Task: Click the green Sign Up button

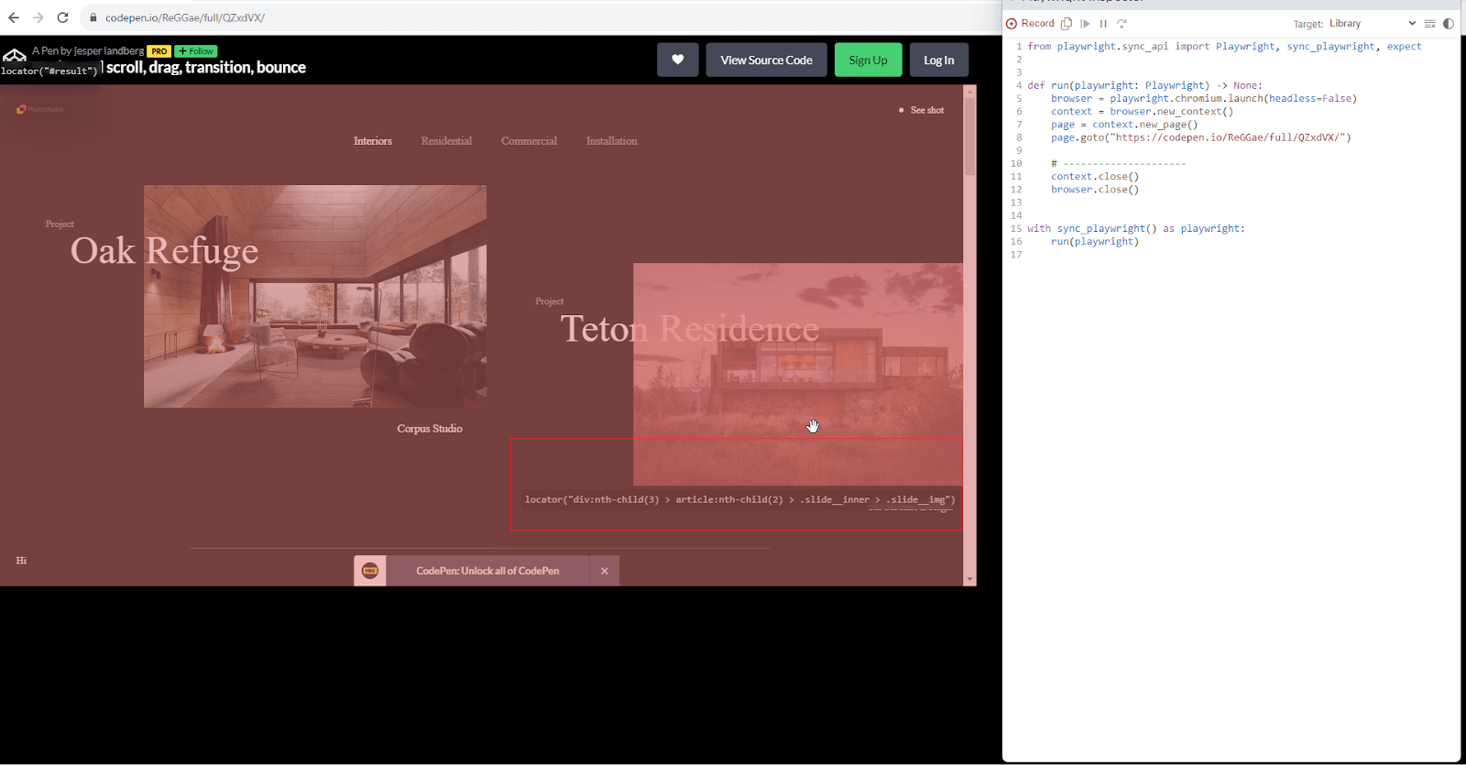Action: (x=868, y=60)
